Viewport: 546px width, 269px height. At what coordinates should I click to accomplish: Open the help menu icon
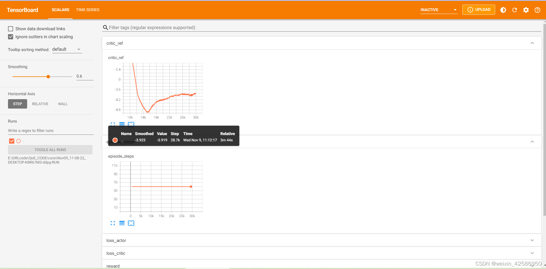coord(537,10)
